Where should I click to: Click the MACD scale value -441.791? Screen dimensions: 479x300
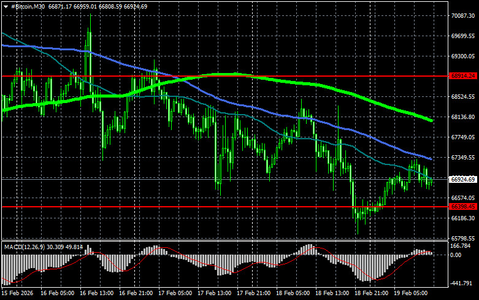(462, 283)
